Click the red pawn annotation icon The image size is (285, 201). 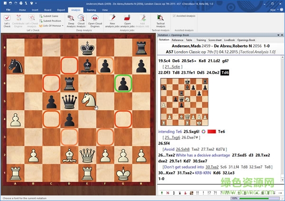coord(185,193)
